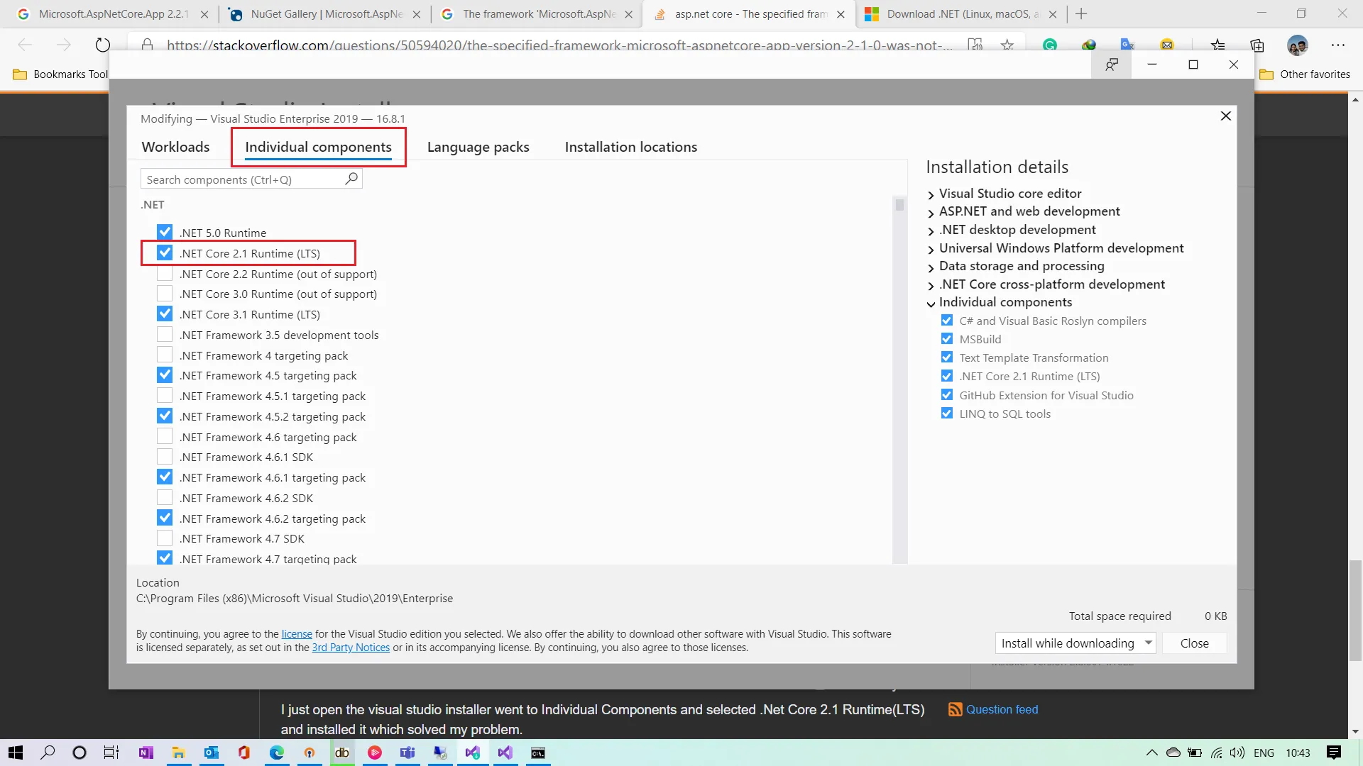Uncheck GitHub Extension in Installation details
Image resolution: width=1363 pixels, height=766 pixels.
click(947, 395)
